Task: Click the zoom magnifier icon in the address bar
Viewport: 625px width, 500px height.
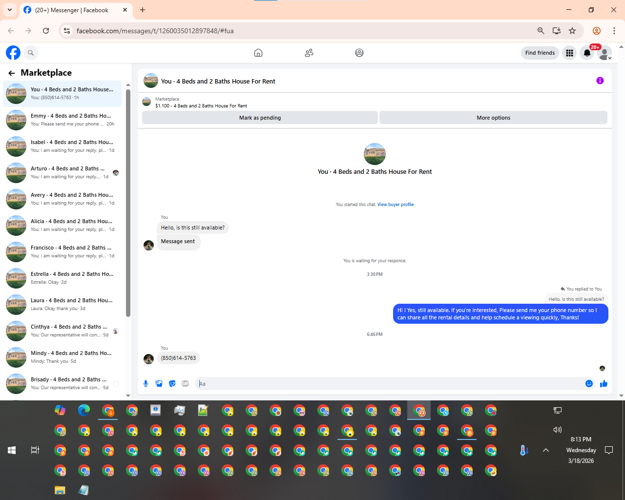Action: pos(541,31)
